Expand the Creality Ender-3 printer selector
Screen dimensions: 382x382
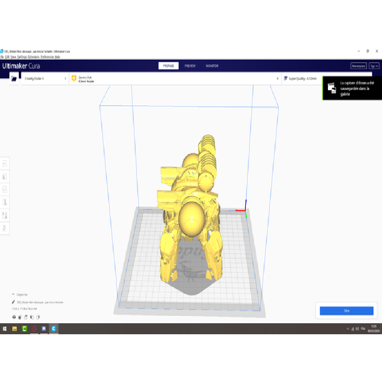pyautogui.click(x=45, y=78)
